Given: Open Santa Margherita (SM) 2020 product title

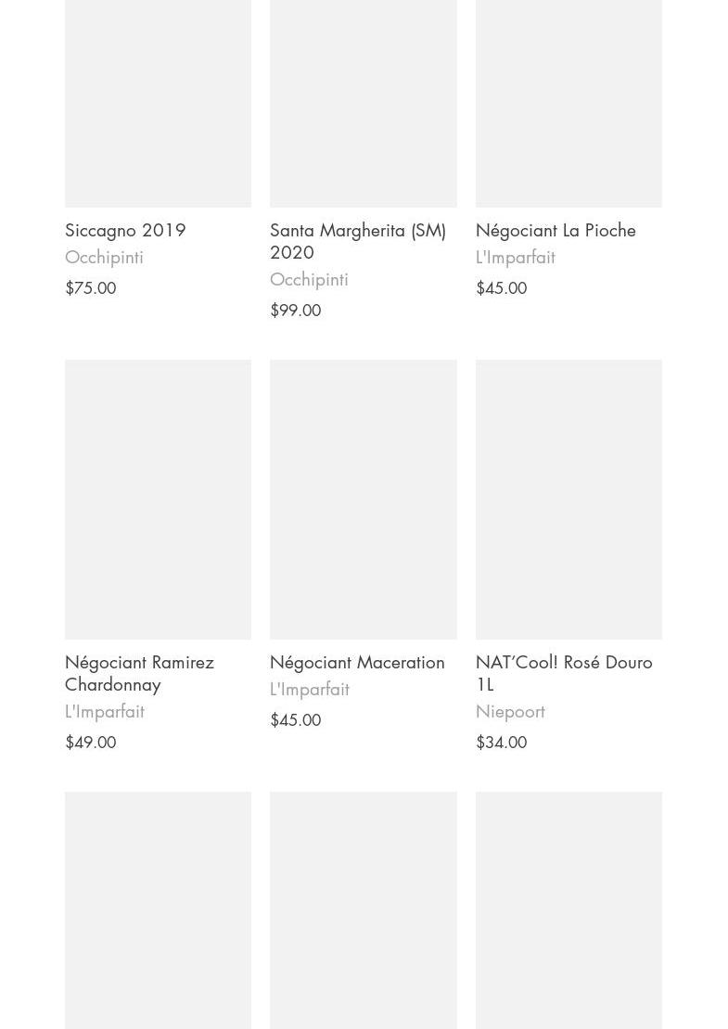Looking at the screenshot, I should [357, 241].
